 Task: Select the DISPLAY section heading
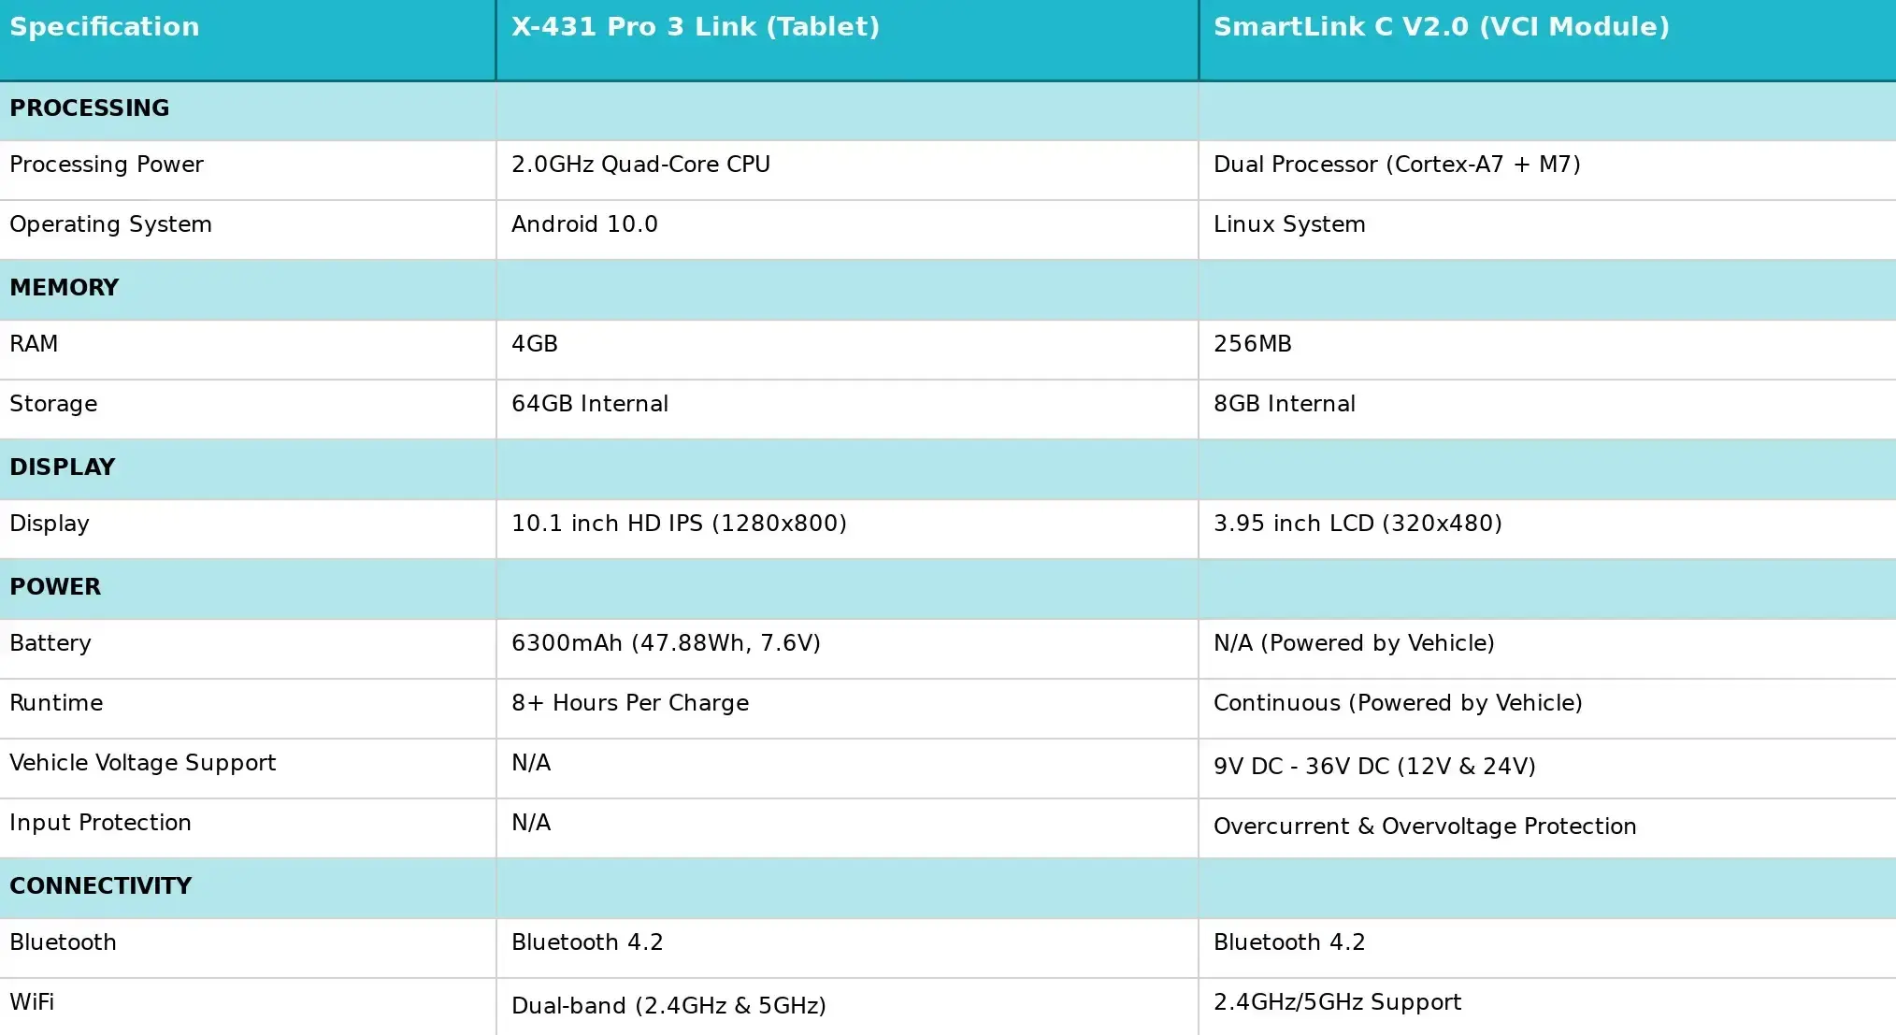coord(63,467)
